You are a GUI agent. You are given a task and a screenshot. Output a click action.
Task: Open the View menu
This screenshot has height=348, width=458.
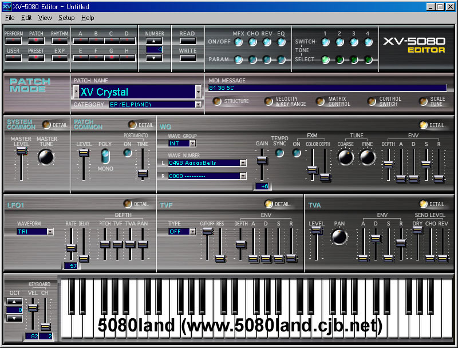45,18
